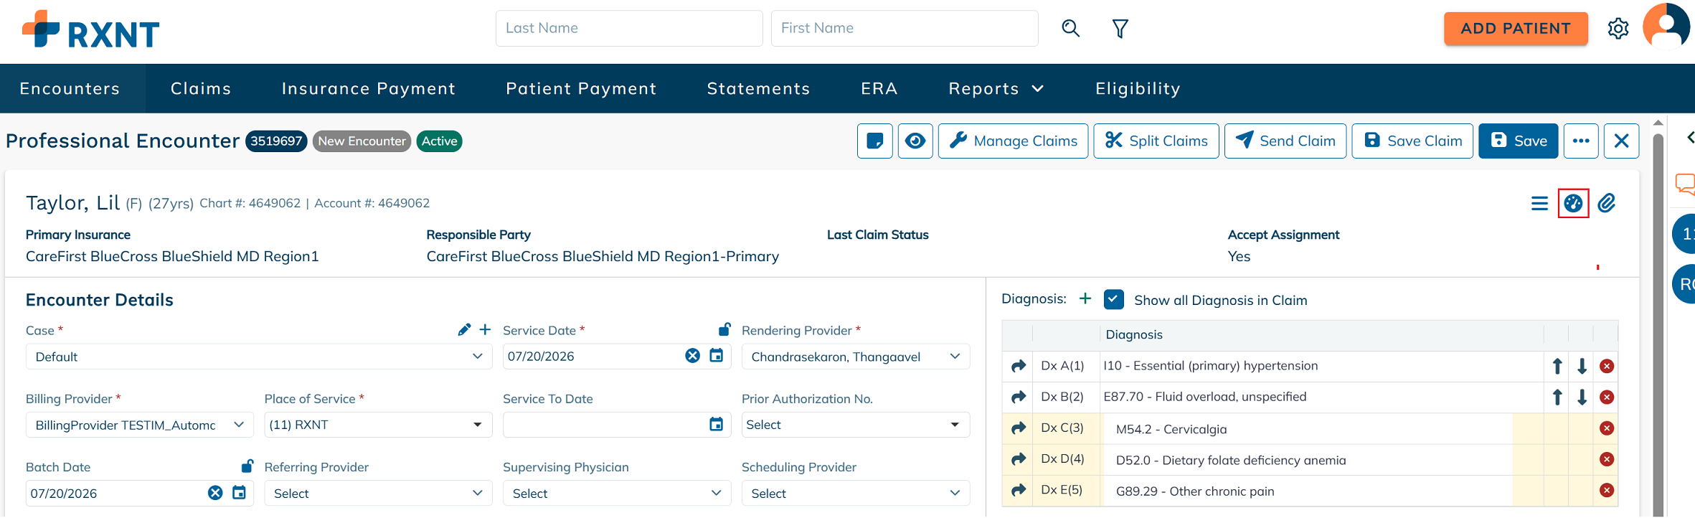Open the paperclip attachments icon
The height and width of the screenshot is (518, 1695).
(x=1607, y=203)
